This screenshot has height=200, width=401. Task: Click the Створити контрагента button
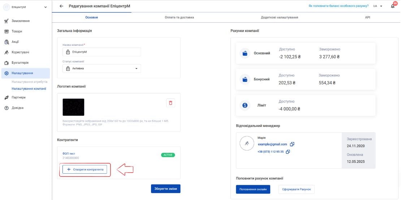(85, 169)
